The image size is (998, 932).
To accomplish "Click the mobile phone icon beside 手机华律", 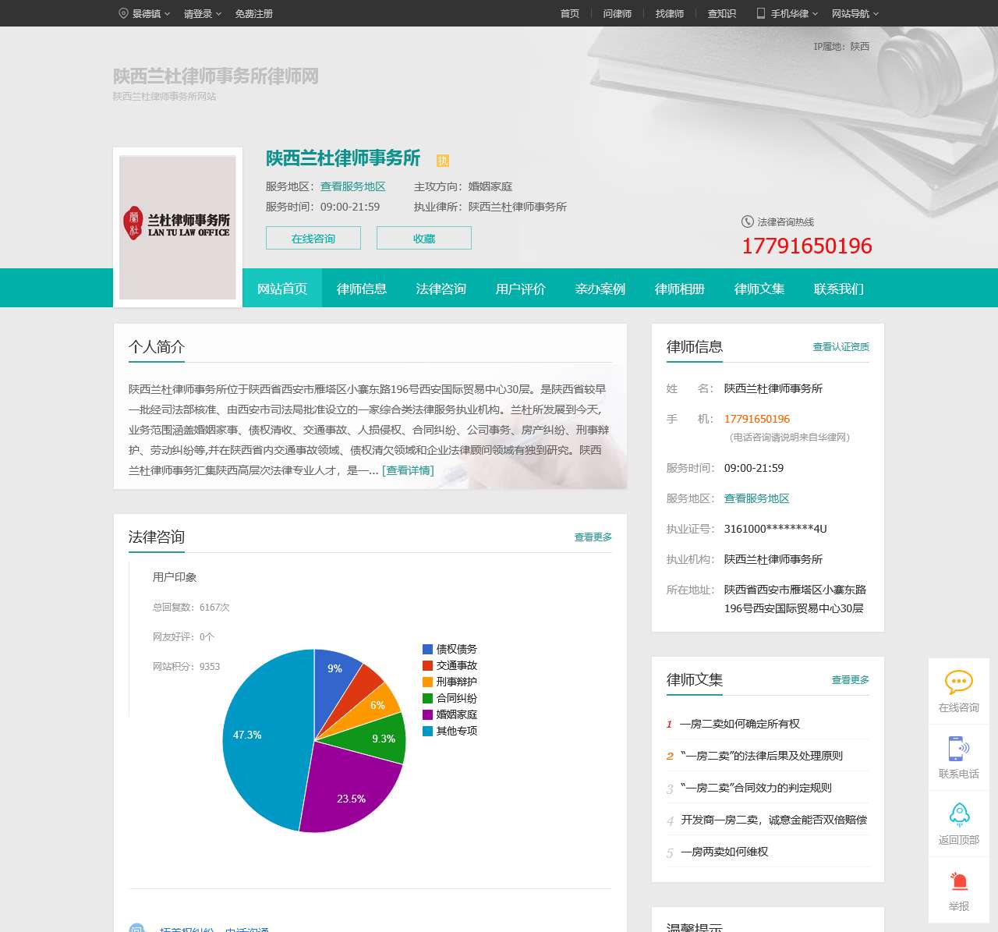I will (x=761, y=13).
